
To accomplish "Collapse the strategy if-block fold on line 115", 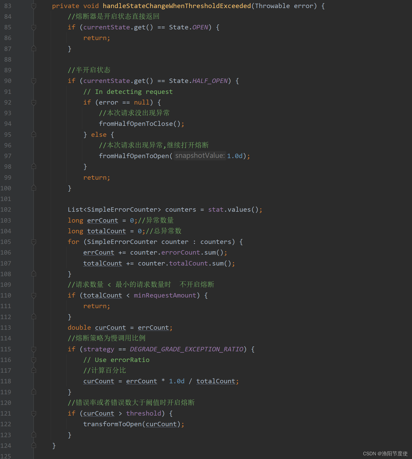I will click(34, 349).
